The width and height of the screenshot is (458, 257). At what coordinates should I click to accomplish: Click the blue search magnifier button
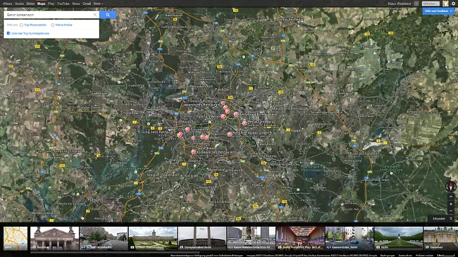[108, 14]
